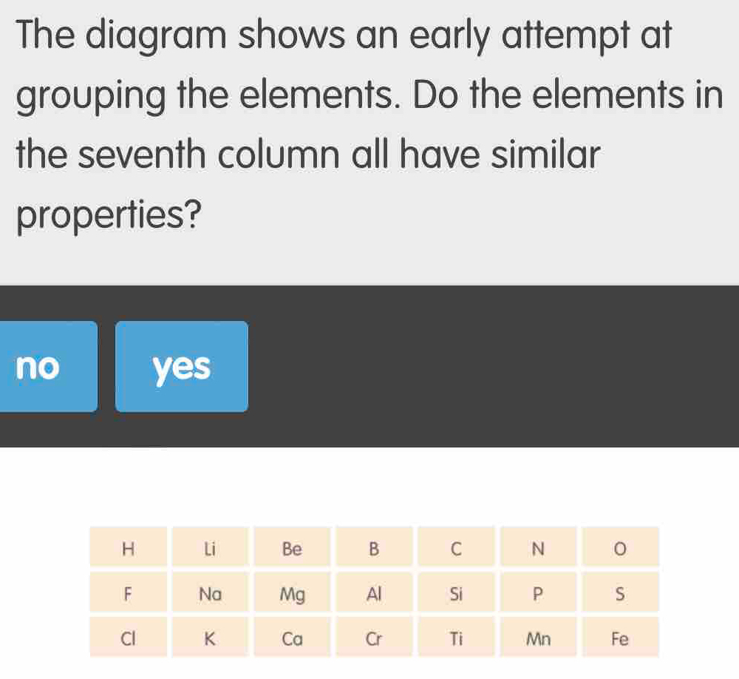
Task: Select the magnesium (Mg) element cell
Action: click(291, 594)
